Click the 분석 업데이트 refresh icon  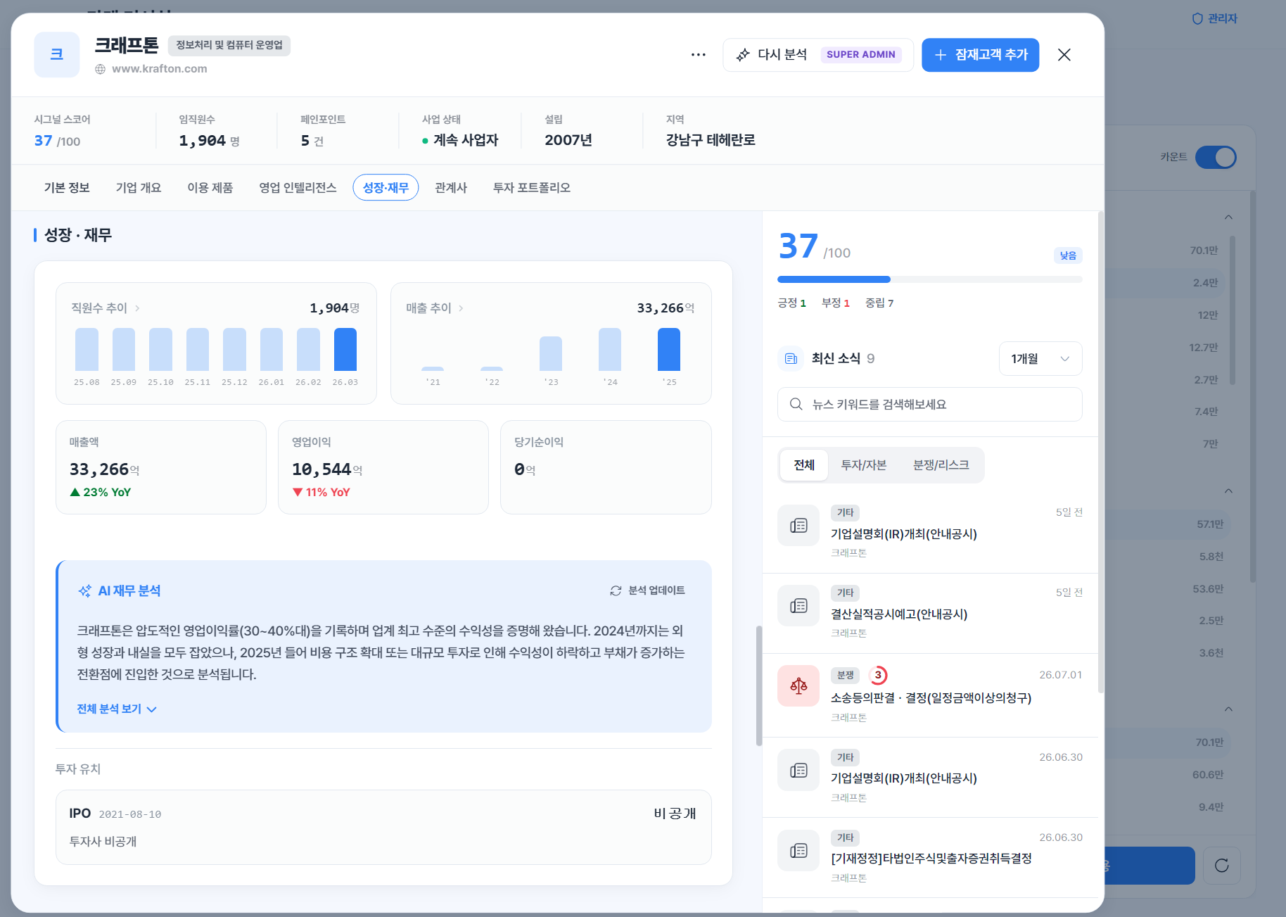[616, 590]
